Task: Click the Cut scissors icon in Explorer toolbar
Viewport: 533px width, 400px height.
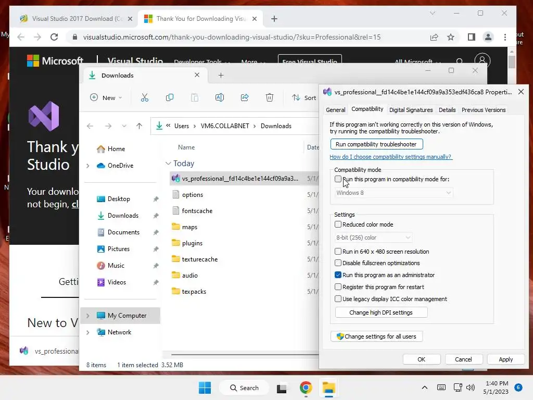Action: [x=145, y=98]
